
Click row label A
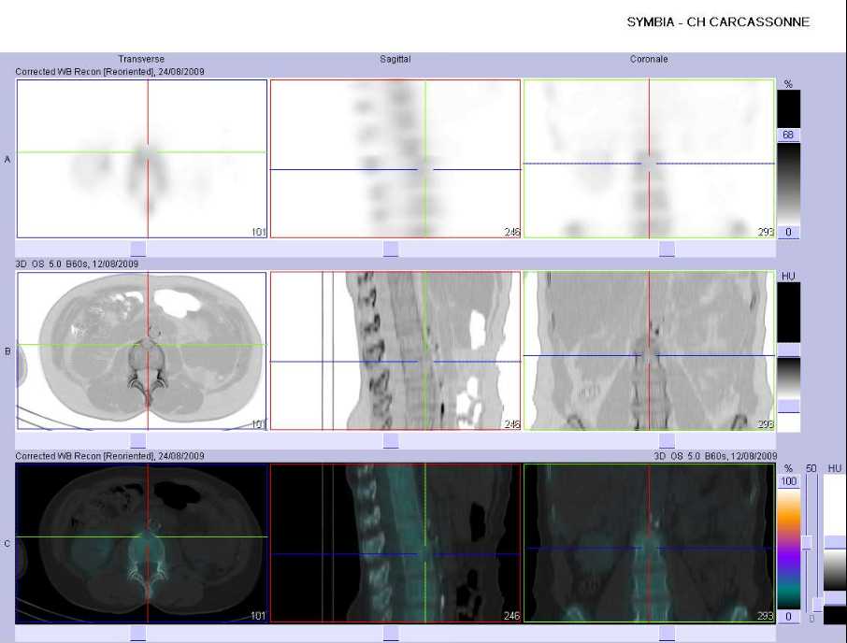click(7, 159)
